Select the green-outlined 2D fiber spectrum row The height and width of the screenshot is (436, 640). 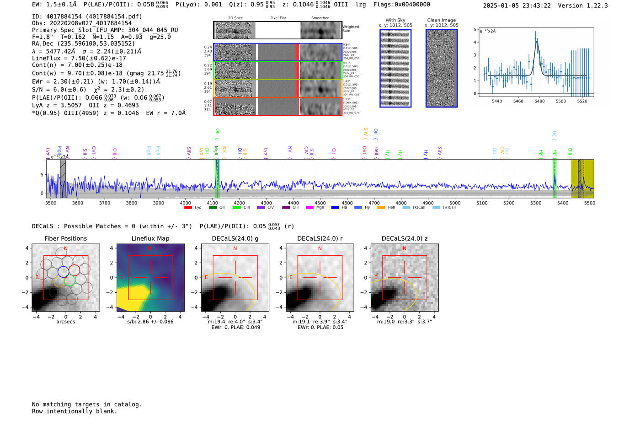[x=277, y=70]
